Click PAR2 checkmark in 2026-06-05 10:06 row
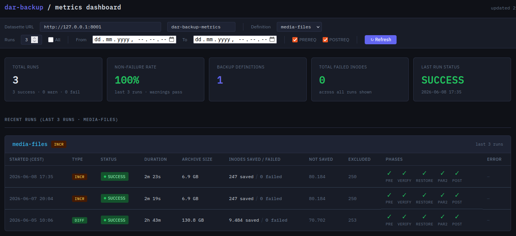Screen dimensions: 516x236 pyautogui.click(x=442, y=217)
